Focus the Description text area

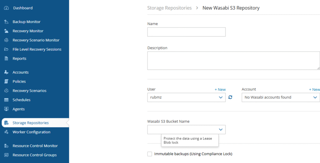click(x=233, y=60)
